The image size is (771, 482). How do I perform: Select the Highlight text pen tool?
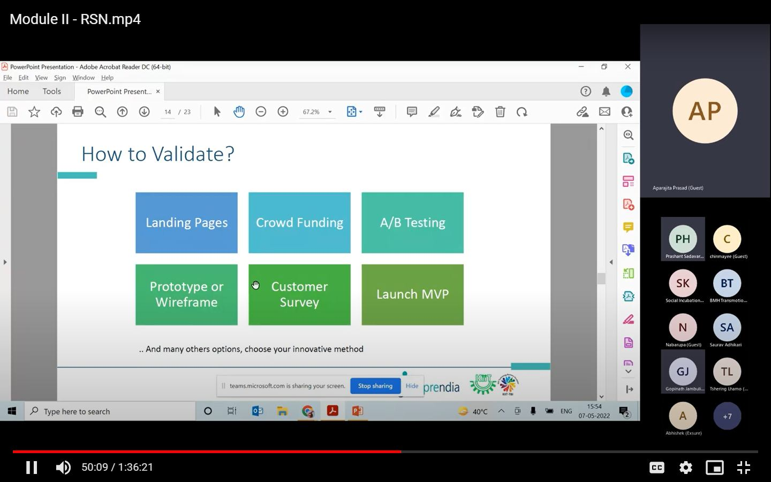[x=434, y=111]
